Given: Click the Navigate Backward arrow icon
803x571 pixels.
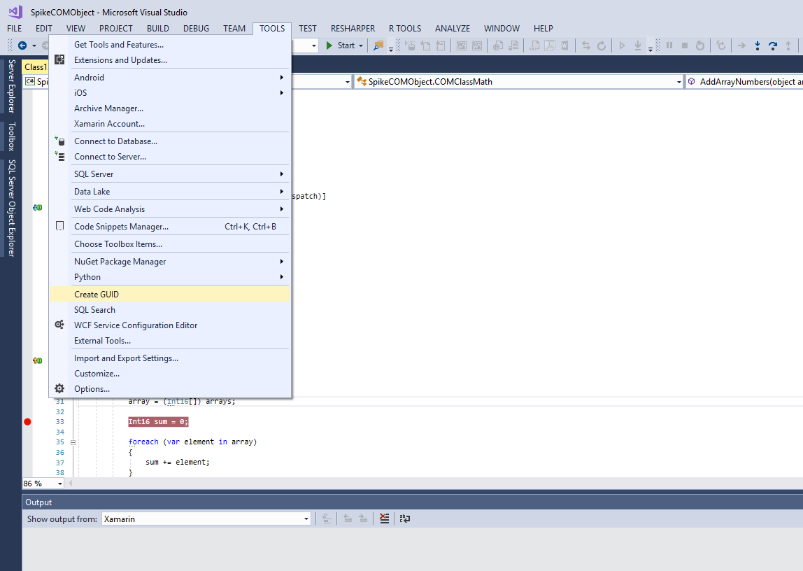Looking at the screenshot, I should 22,45.
